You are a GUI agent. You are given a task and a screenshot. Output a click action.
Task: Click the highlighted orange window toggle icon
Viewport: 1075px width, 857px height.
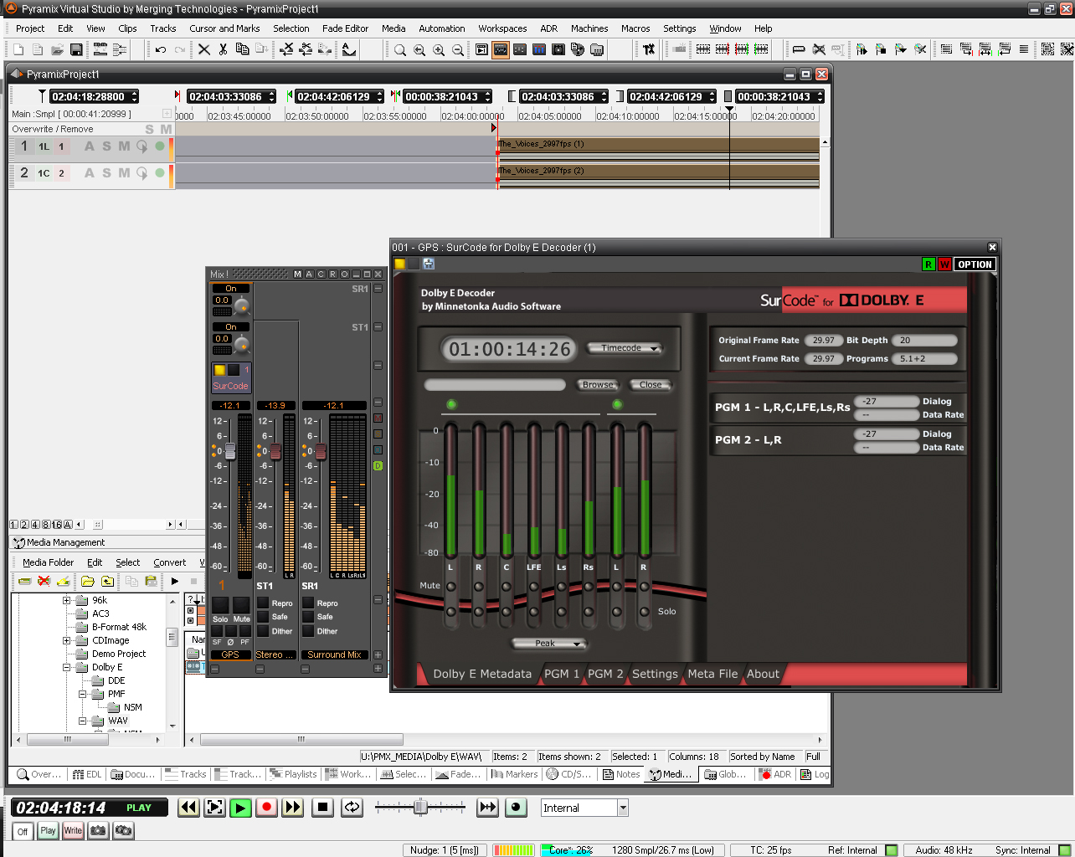click(x=501, y=50)
